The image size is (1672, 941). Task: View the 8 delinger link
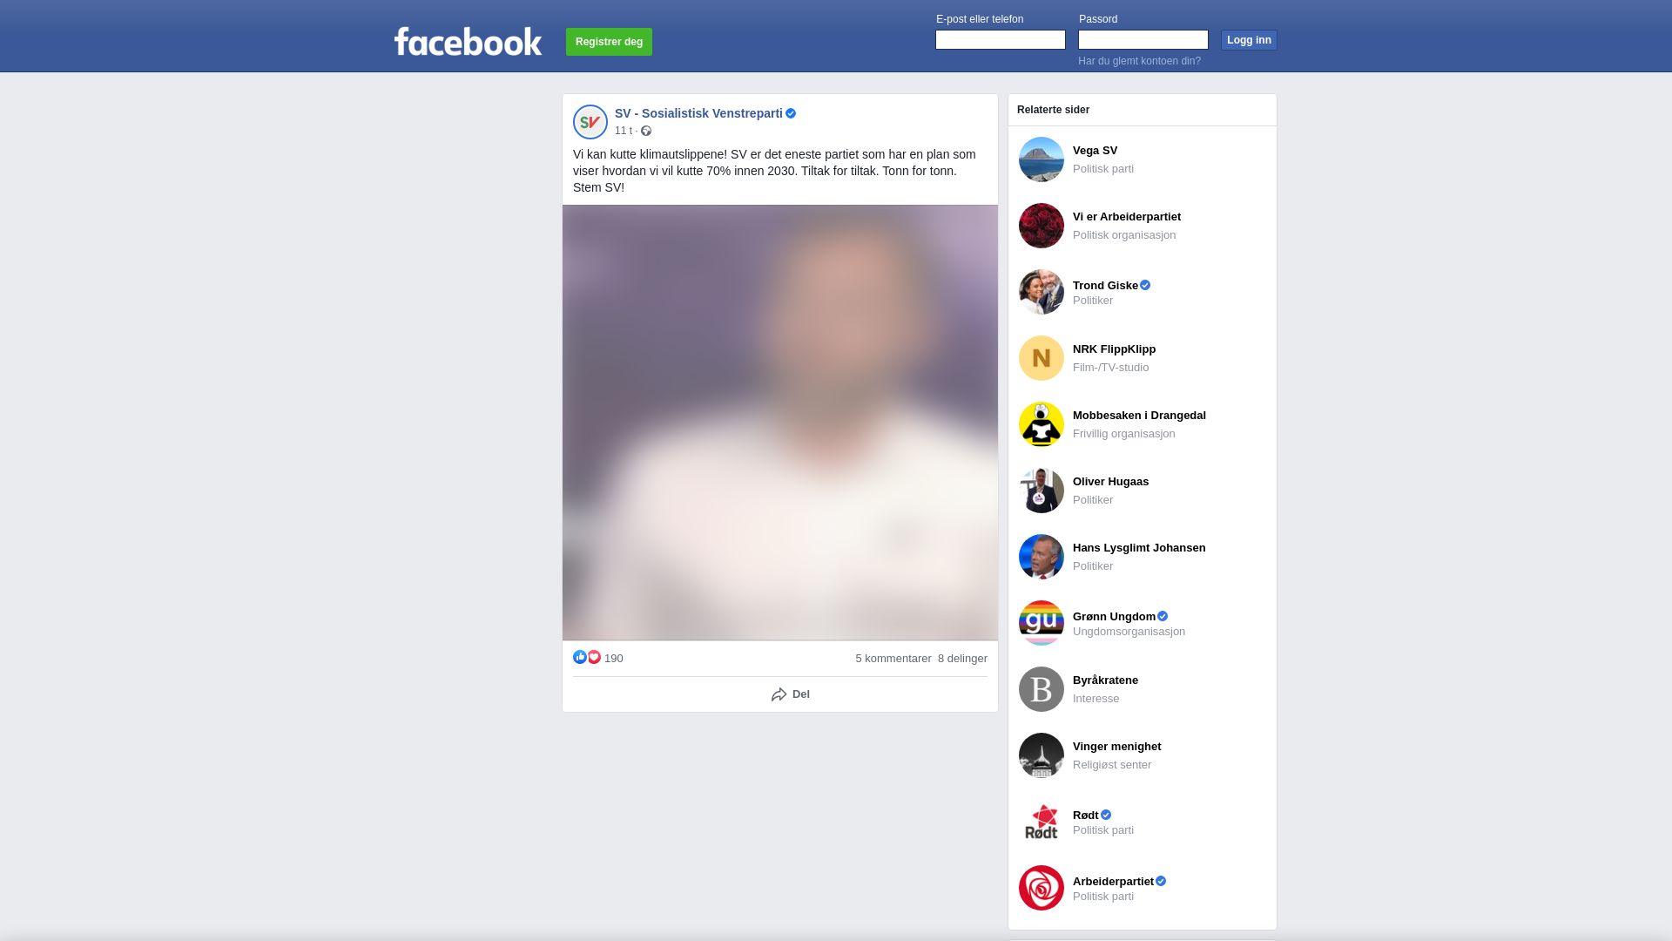962,659
